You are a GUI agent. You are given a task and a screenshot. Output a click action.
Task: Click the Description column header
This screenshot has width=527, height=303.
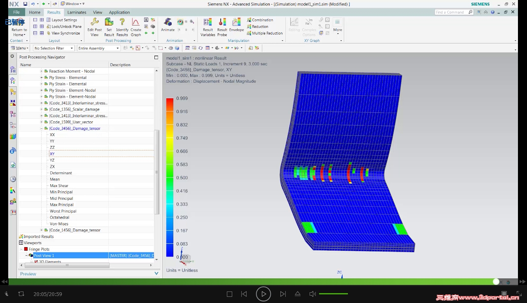pos(120,65)
